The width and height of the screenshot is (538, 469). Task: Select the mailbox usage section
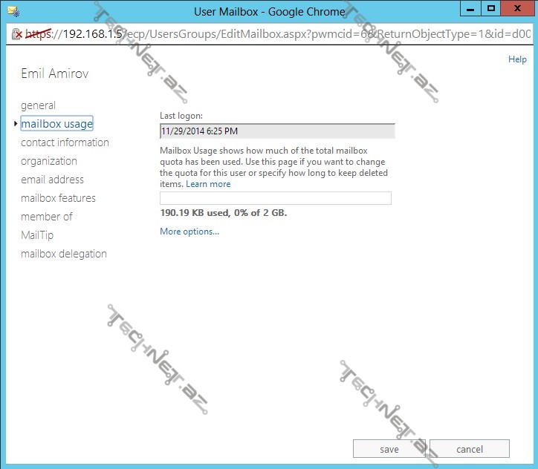(x=56, y=124)
